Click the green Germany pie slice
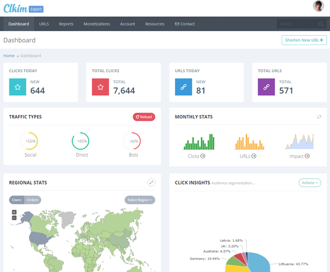 (x=234, y=262)
